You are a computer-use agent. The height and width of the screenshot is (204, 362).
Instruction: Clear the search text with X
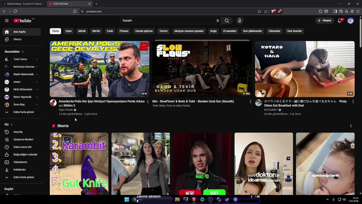[218, 21]
